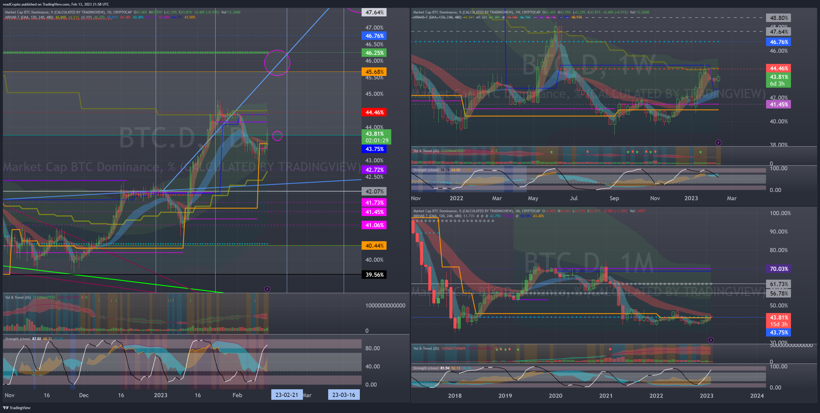The width and height of the screenshot is (820, 413).
Task: Click 2020 on the monthly chart time axis
Action: click(x=555, y=395)
